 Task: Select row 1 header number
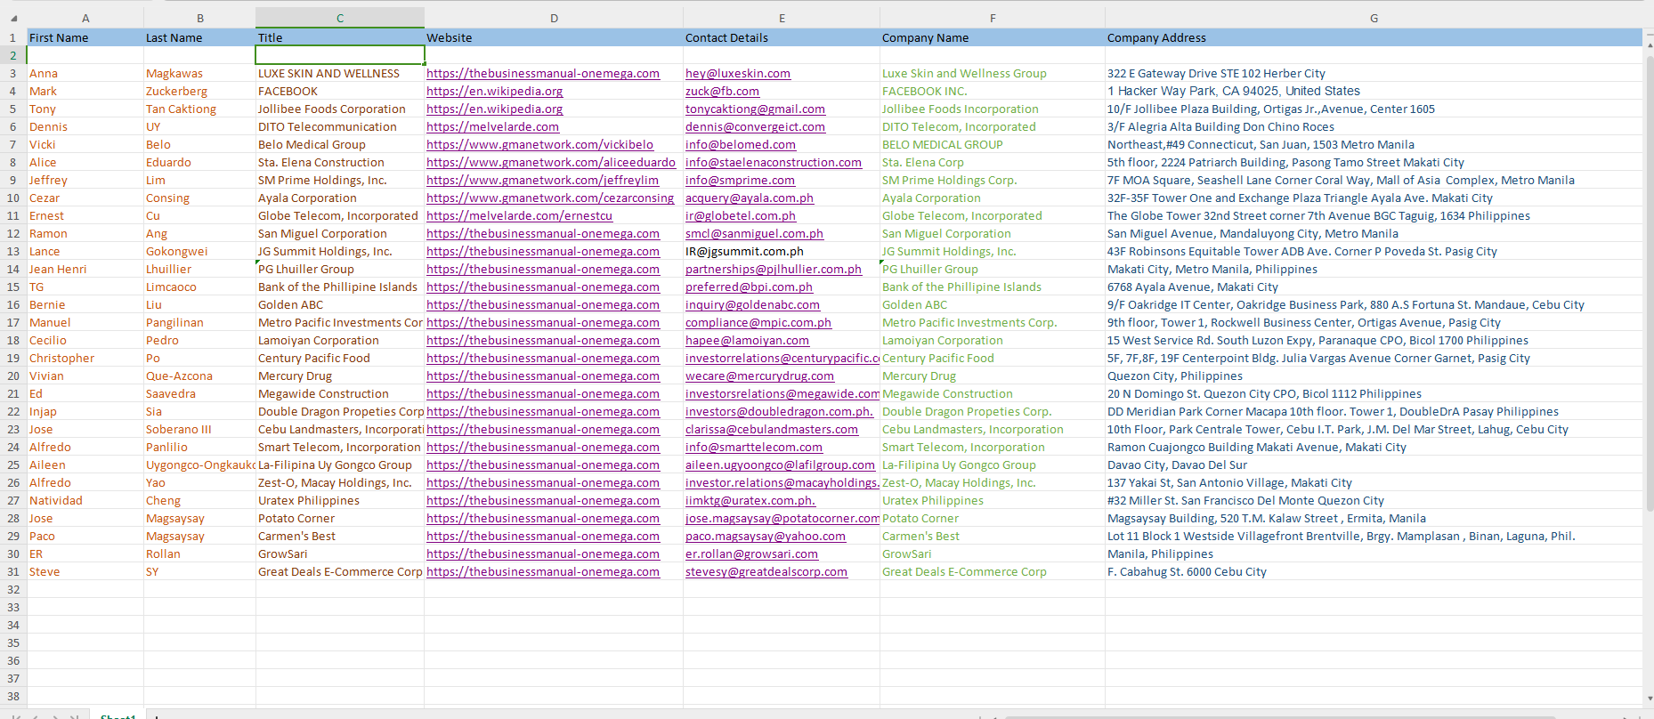click(x=13, y=37)
